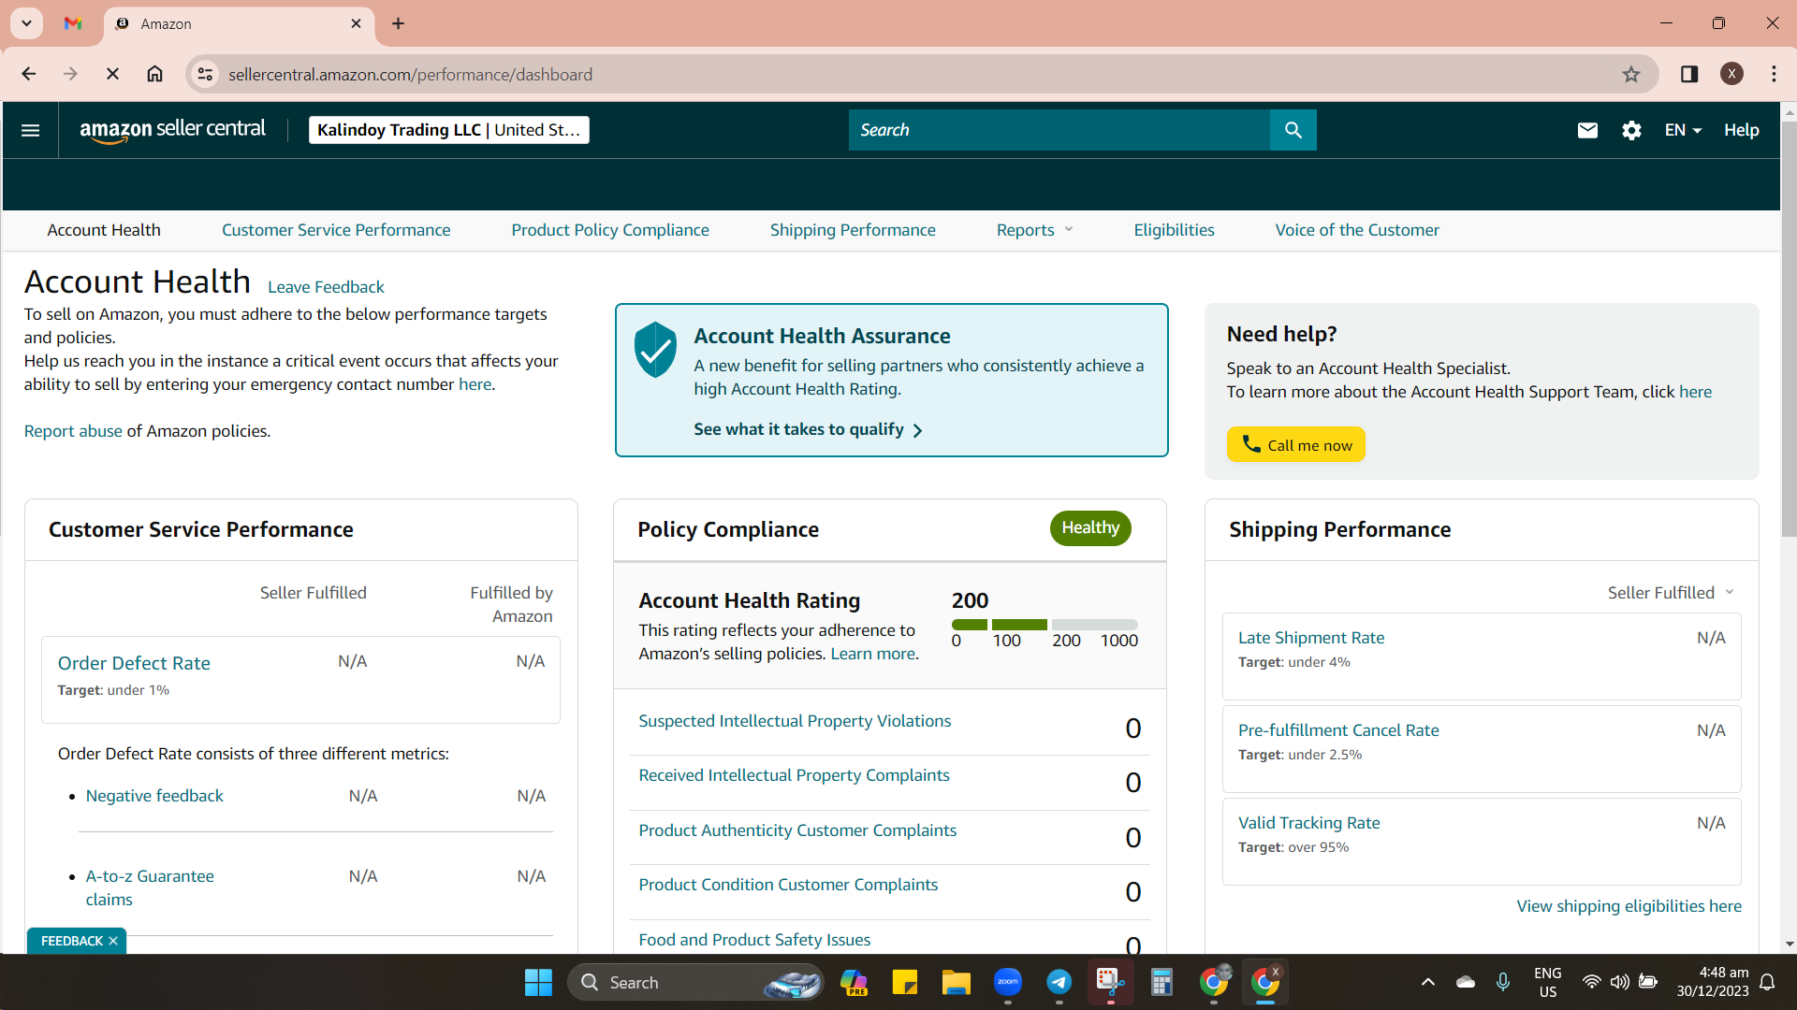Viewport: 1797px width, 1010px height.
Task: Open Product Authenticity Customer Complaints
Action: (x=797, y=830)
